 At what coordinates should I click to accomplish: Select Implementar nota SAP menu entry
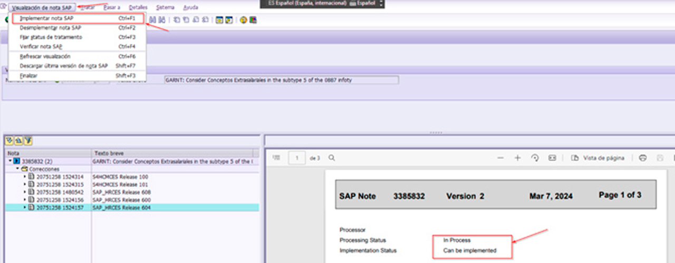click(x=47, y=18)
